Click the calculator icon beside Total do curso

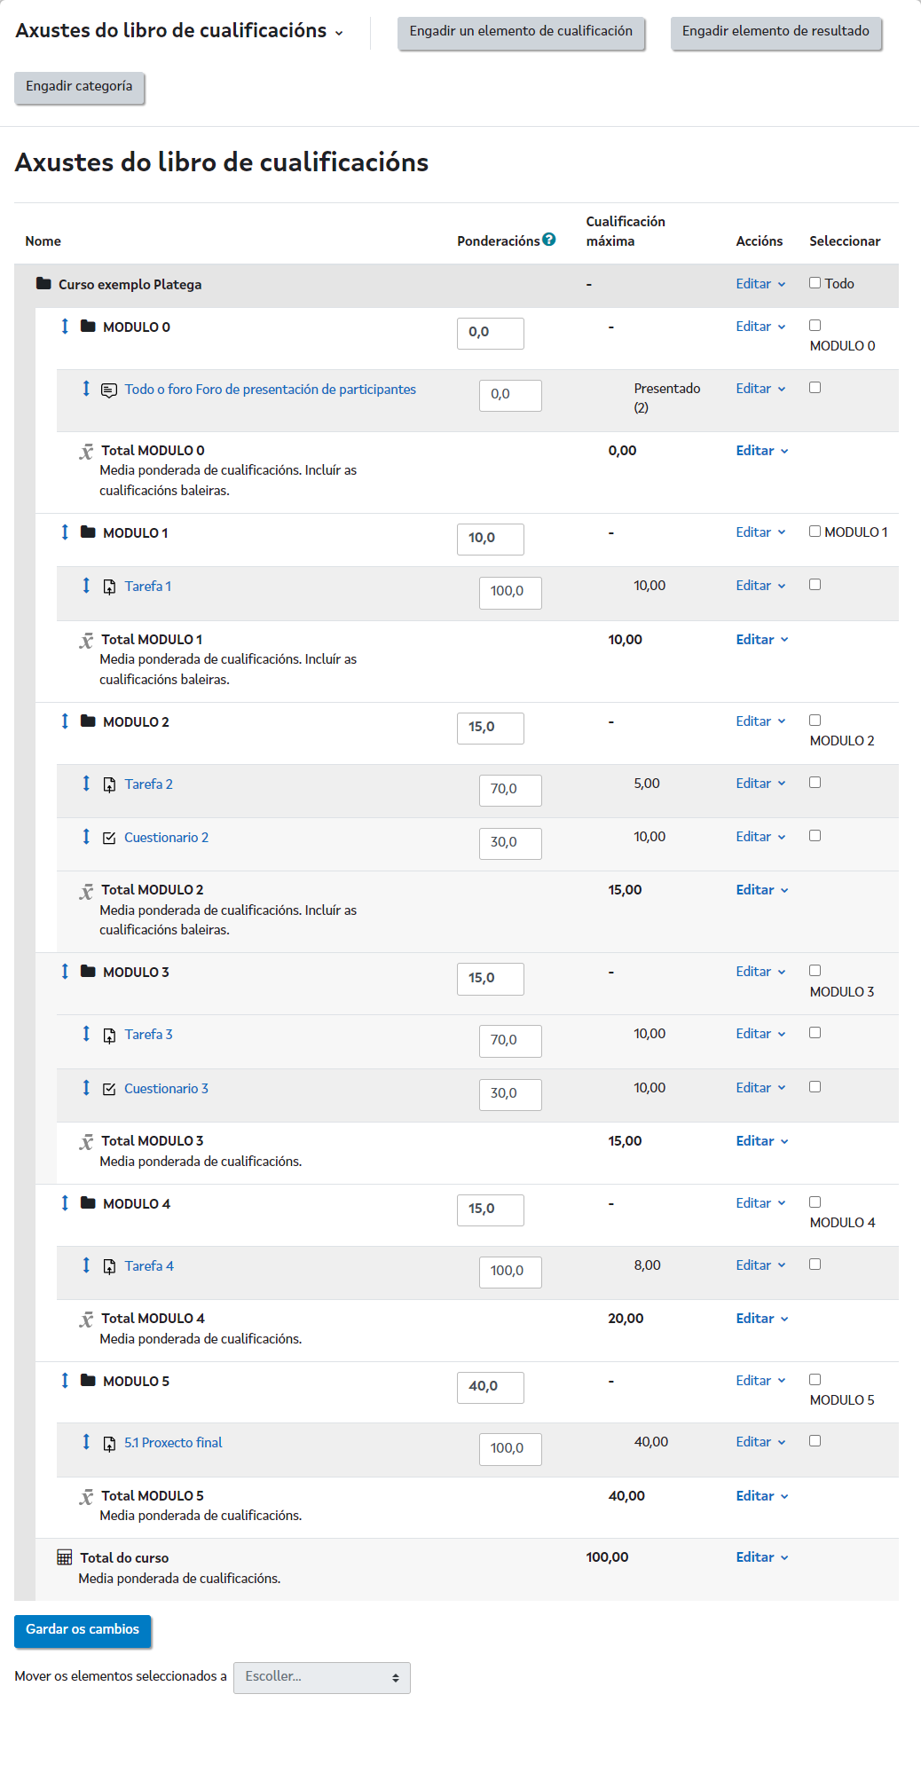(x=64, y=1557)
